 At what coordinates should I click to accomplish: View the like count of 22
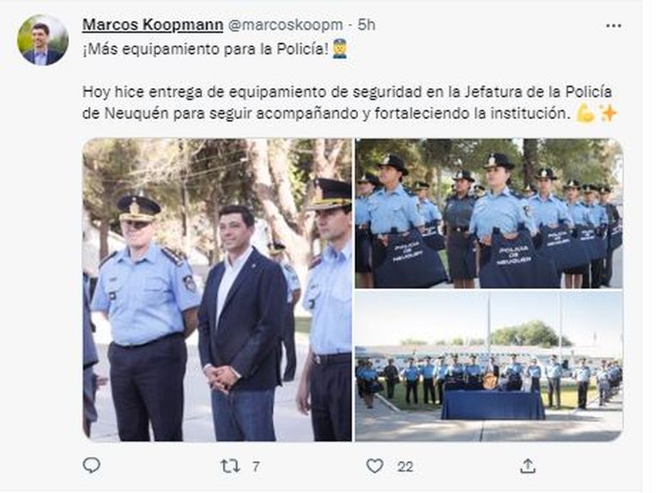click(x=404, y=466)
